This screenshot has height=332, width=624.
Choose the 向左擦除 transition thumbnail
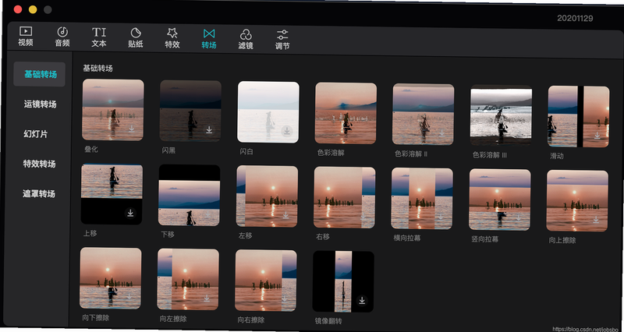click(x=188, y=279)
